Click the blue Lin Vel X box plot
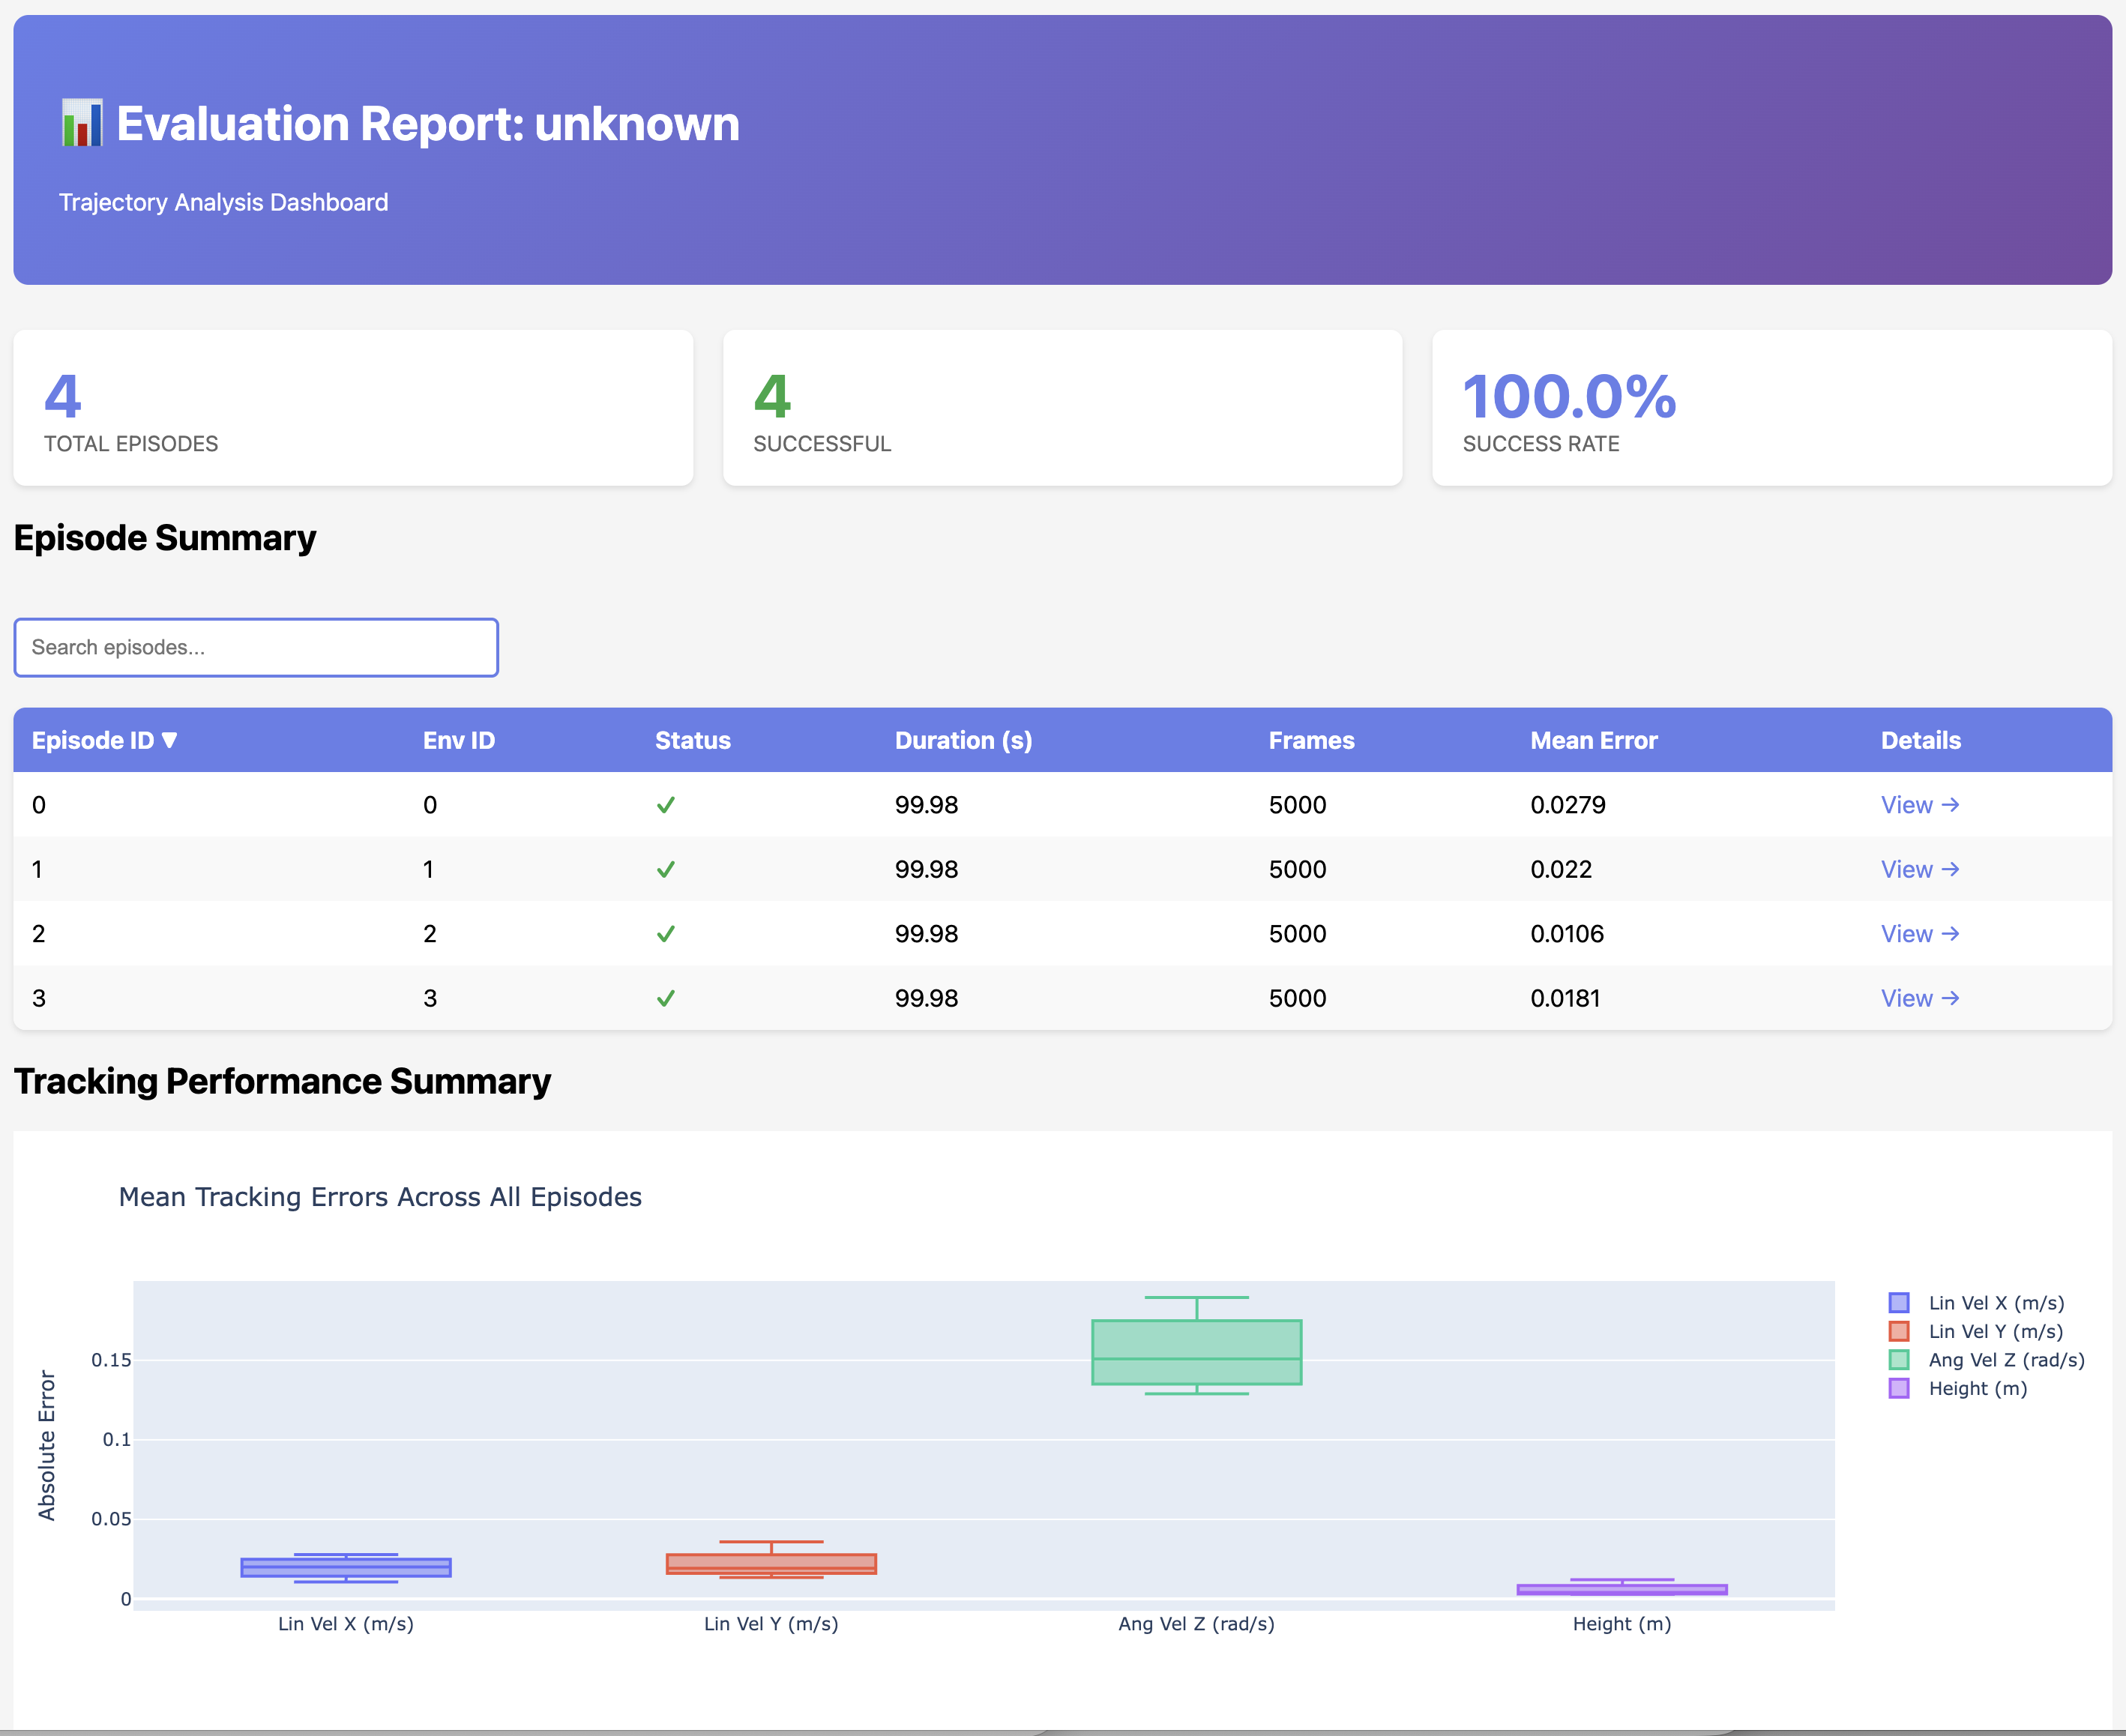Viewport: 2126px width, 1736px height. click(346, 1567)
